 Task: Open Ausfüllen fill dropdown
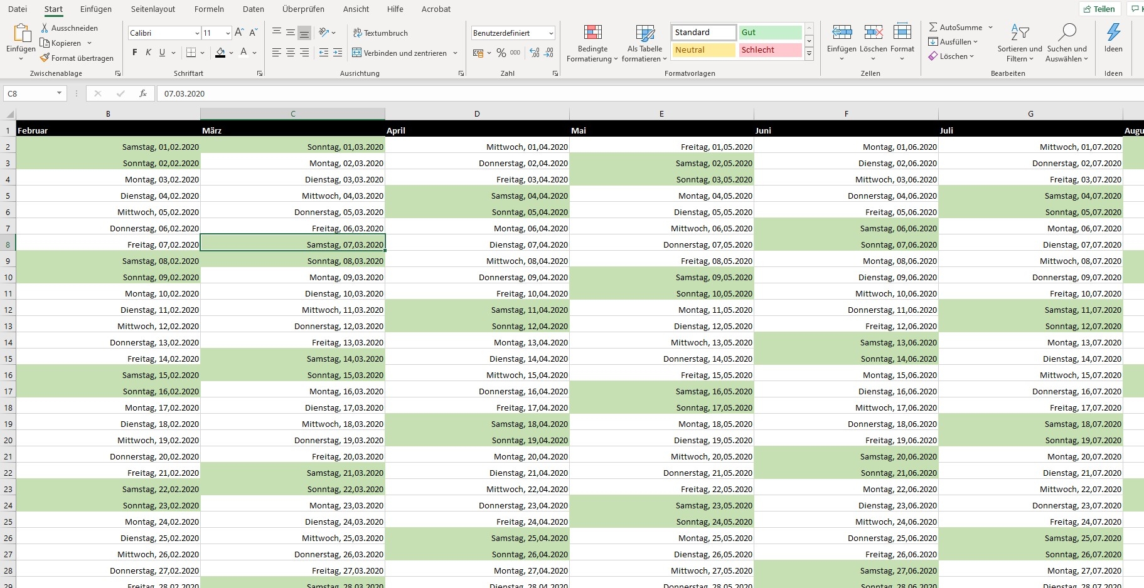(953, 42)
